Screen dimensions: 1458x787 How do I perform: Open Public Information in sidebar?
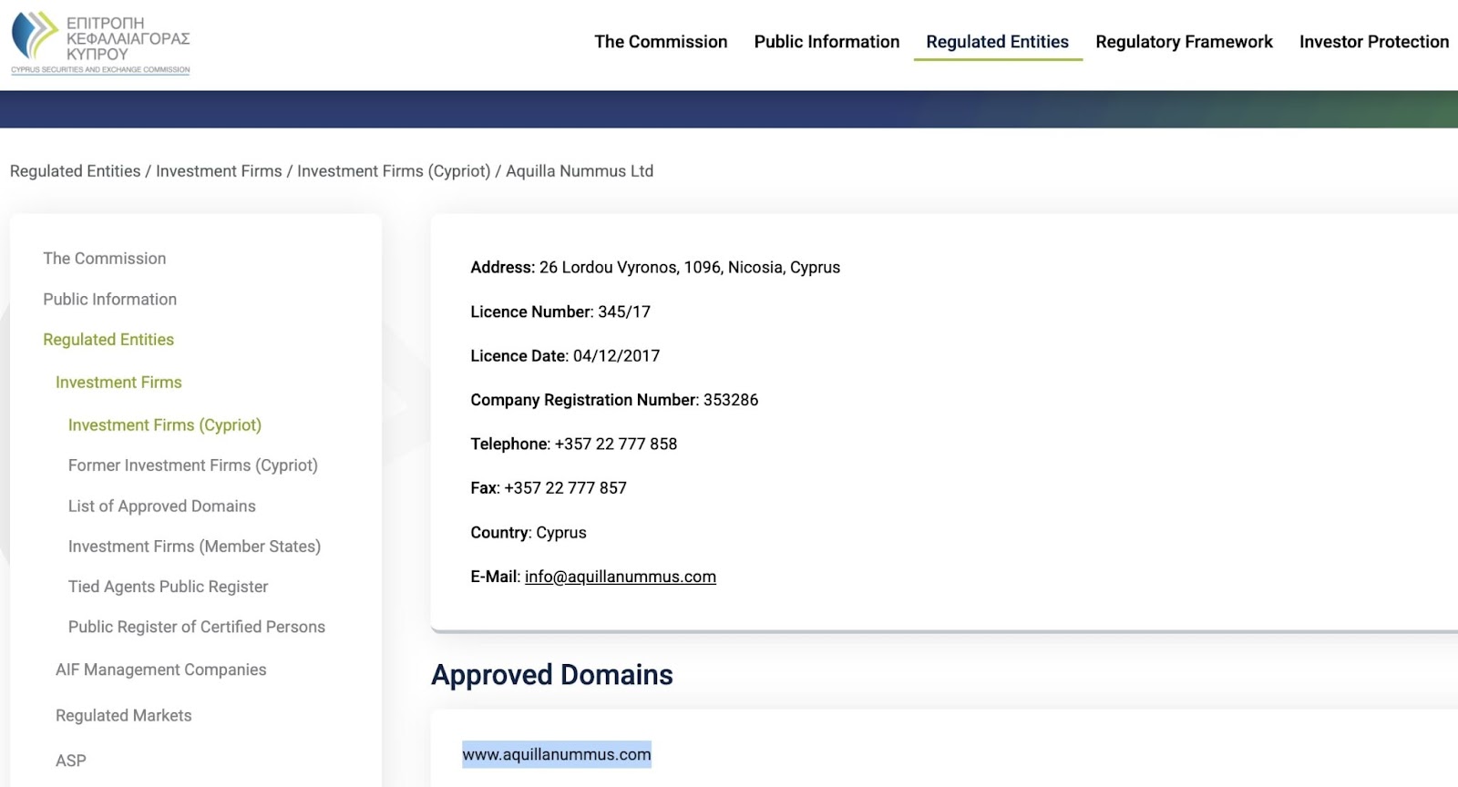coord(110,300)
